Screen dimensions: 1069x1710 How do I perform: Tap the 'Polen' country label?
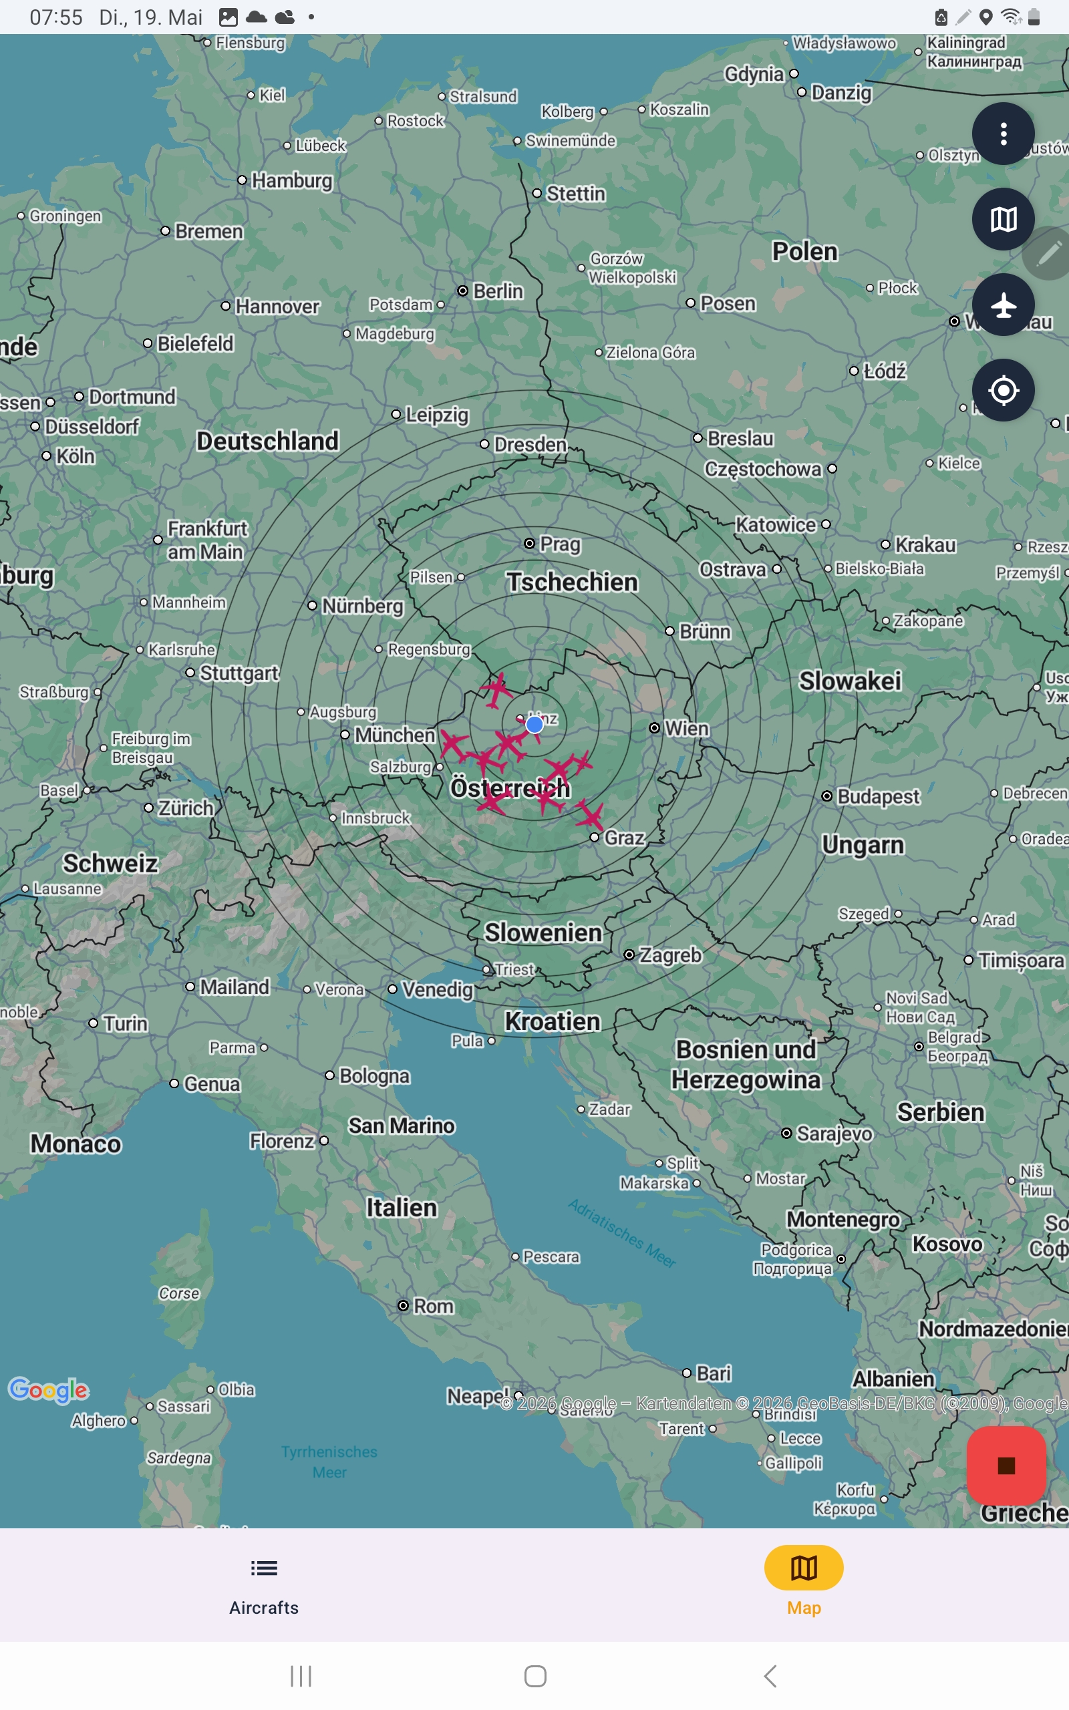tap(804, 251)
